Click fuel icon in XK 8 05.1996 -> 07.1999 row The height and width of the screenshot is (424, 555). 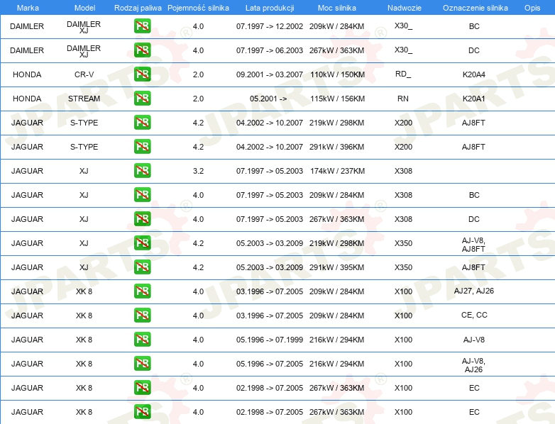(142, 339)
